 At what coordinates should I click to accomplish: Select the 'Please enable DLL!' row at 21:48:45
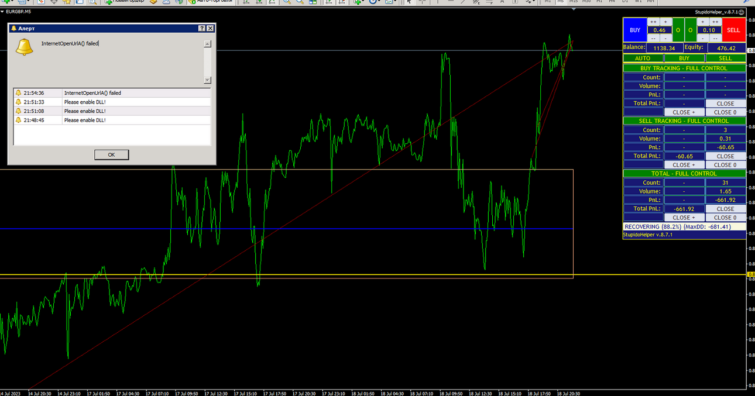pyautogui.click(x=112, y=120)
